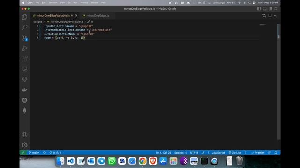Click the inputCollectionName code line

click(x=68, y=26)
